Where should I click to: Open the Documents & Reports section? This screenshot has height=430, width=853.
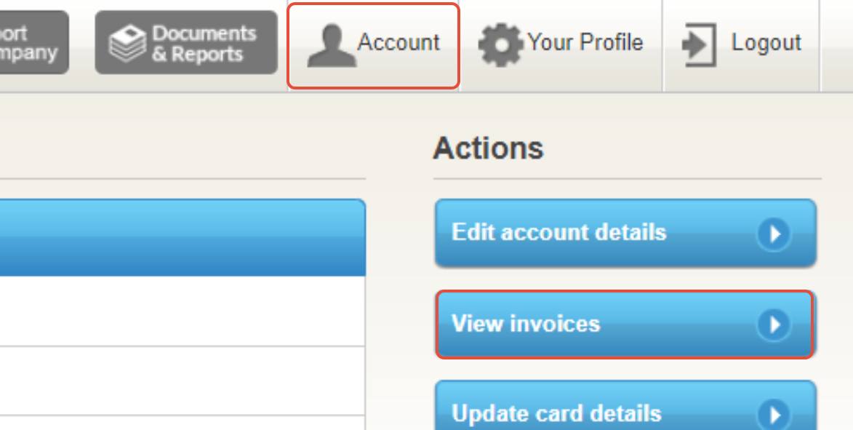(x=186, y=42)
